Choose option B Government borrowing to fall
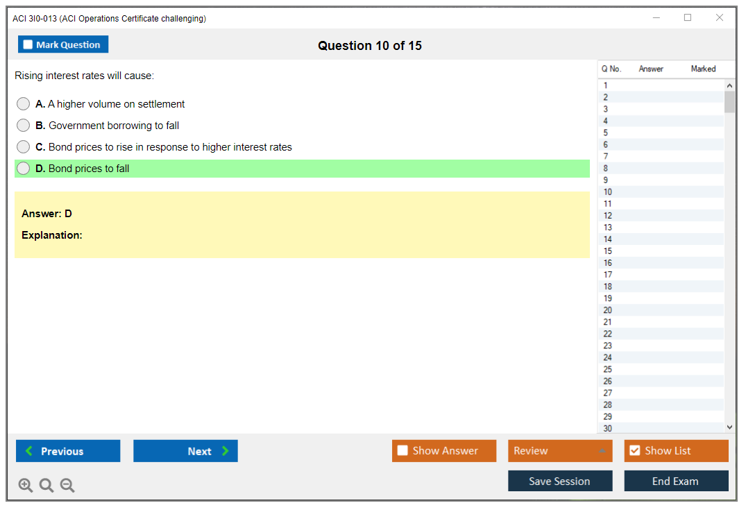This screenshot has height=510, width=746. (x=24, y=126)
